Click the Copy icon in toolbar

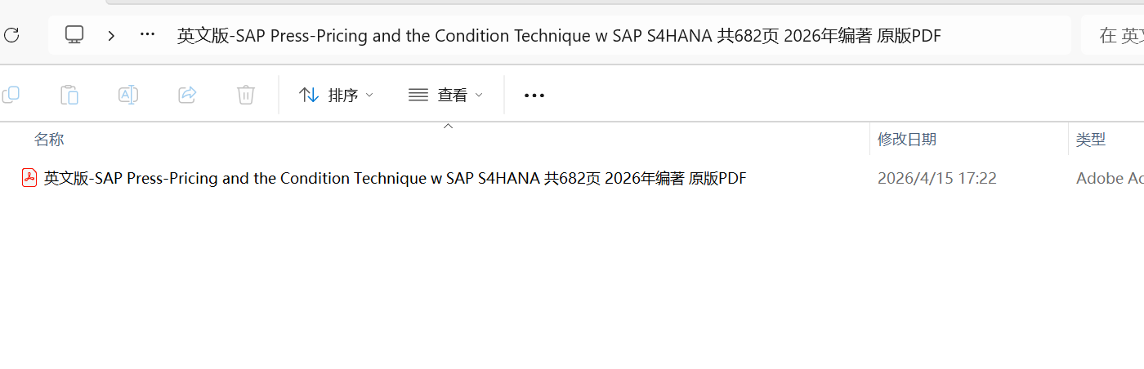pyautogui.click(x=11, y=95)
